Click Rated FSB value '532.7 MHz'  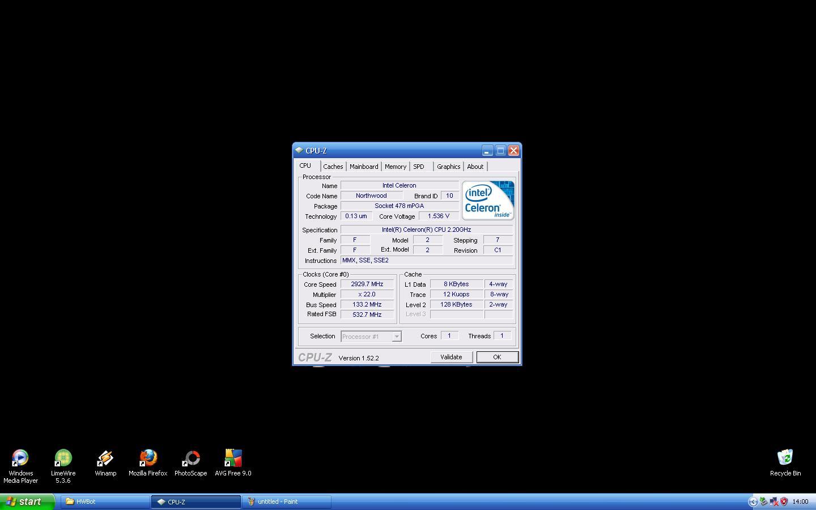(x=367, y=314)
